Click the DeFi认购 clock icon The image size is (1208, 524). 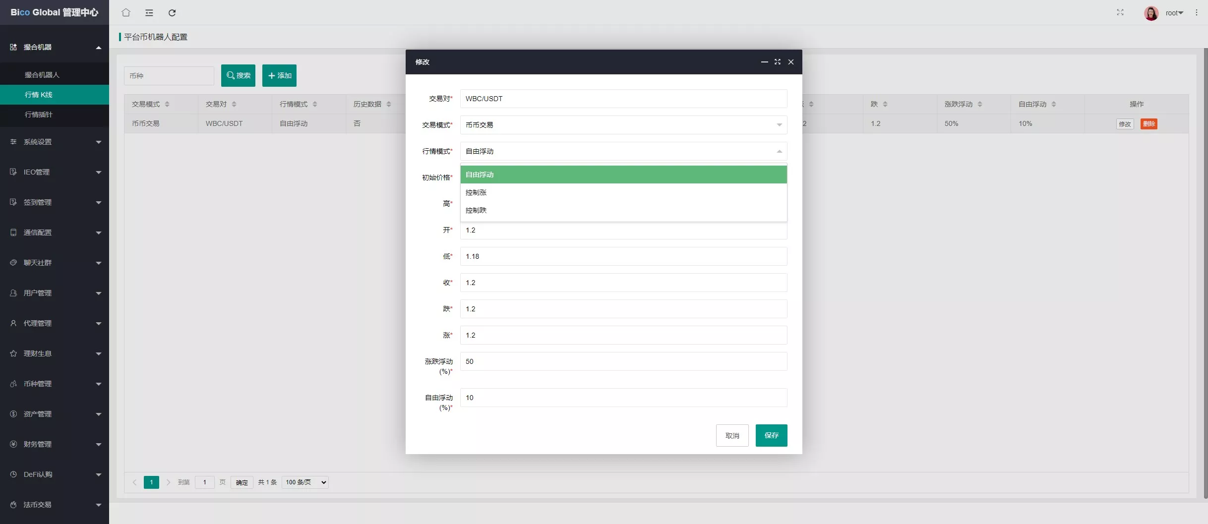click(13, 474)
